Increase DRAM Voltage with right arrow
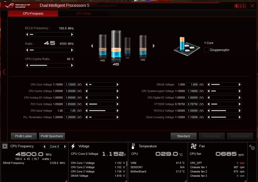Viewport: 258px width, 182px height. click(240, 84)
